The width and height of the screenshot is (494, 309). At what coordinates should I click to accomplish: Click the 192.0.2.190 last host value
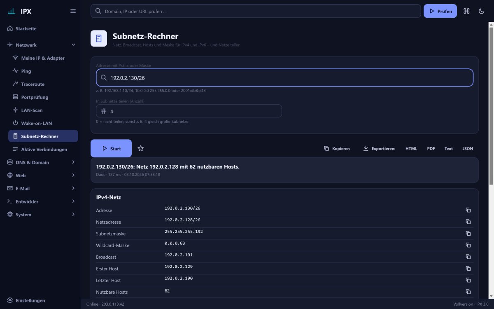point(179,278)
